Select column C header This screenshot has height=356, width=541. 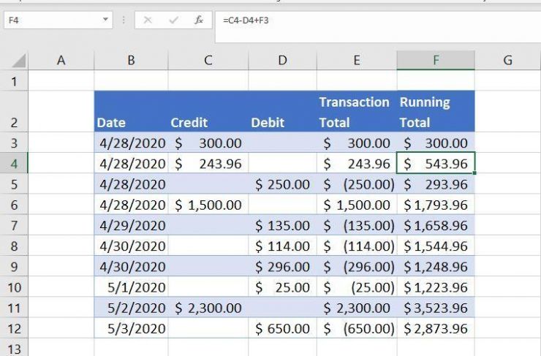208,61
